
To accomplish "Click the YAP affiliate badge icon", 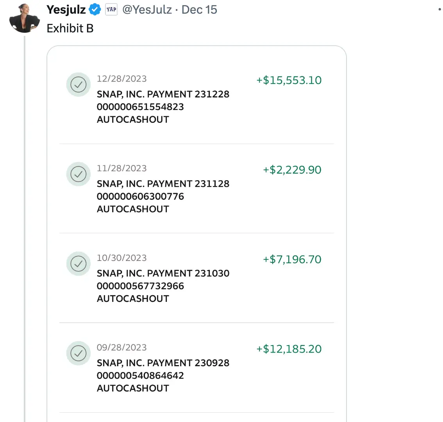I will click(111, 9).
